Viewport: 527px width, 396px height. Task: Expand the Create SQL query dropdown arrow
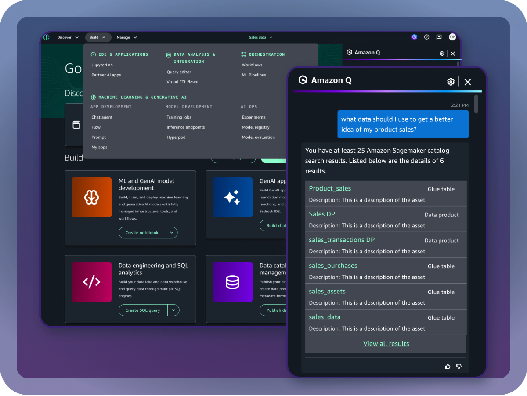(173, 310)
